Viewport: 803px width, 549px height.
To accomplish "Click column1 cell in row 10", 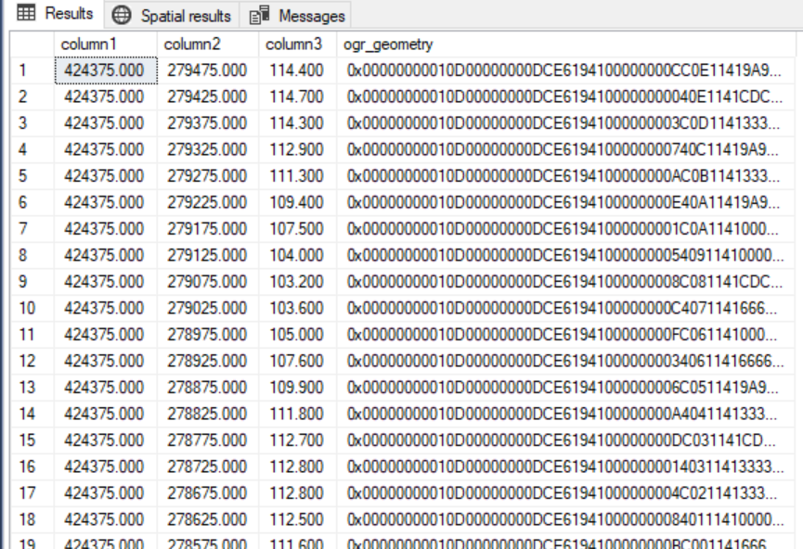I will pos(106,308).
